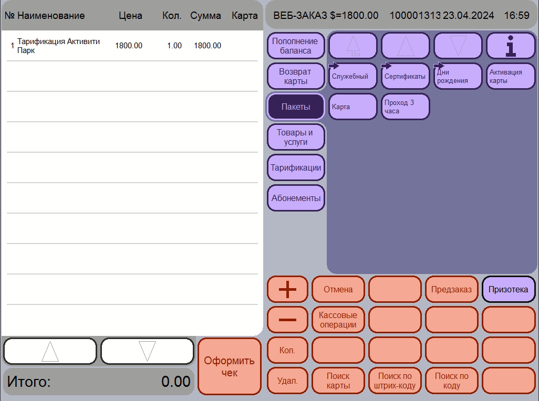Select the Тарификация Активити Парк receipt row
Viewport: 539px width, 401px height.
(132, 46)
